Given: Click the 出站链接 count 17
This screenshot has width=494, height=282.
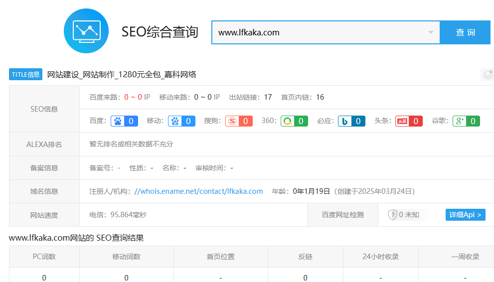Looking at the screenshot, I should point(268,97).
